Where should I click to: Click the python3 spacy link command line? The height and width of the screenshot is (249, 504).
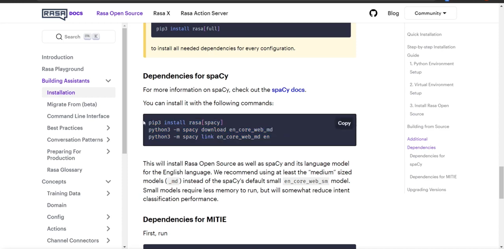click(x=209, y=137)
